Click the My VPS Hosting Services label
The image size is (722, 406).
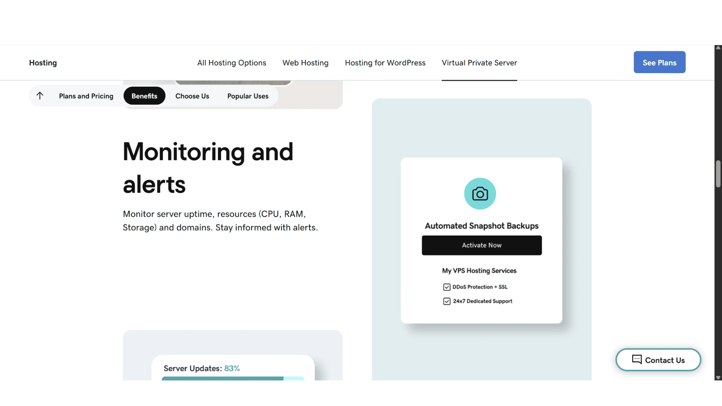click(479, 271)
